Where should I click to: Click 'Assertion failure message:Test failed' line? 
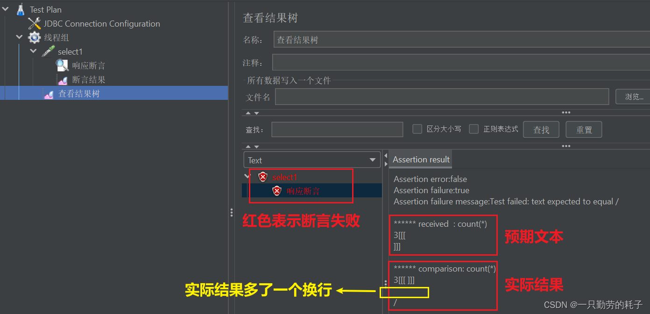coord(506,202)
